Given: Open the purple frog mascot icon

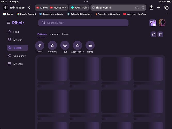Looking at the screenshot, I should point(153,23).
